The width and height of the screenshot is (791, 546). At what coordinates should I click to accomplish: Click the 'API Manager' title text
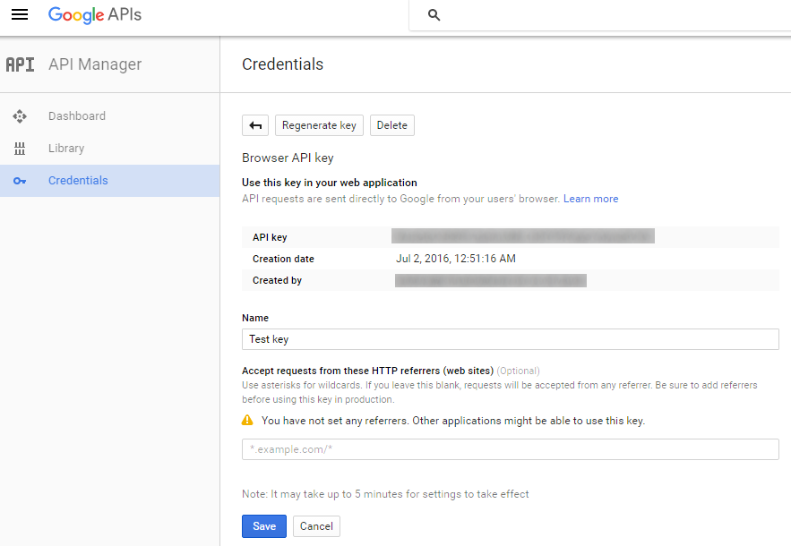tap(95, 64)
